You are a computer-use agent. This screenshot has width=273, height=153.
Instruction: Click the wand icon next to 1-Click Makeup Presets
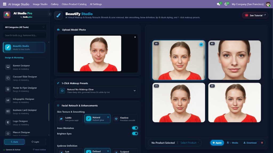tap(58, 83)
